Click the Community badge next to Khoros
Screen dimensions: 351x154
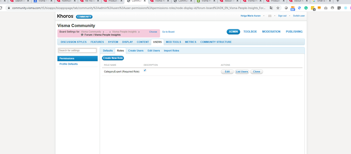click(84, 17)
